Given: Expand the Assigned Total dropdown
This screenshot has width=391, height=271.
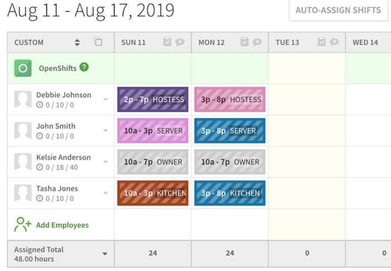Looking at the screenshot, I should point(105,254).
